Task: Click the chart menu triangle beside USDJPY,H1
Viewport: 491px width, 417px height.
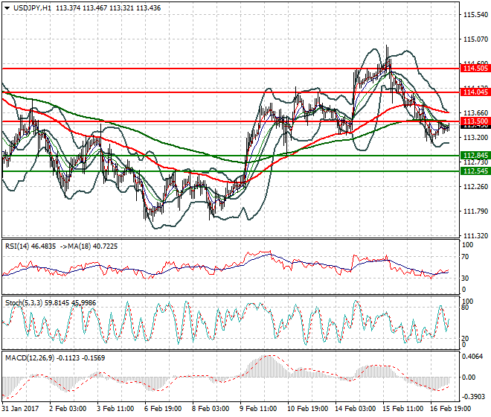Action: pyautogui.click(x=7, y=8)
